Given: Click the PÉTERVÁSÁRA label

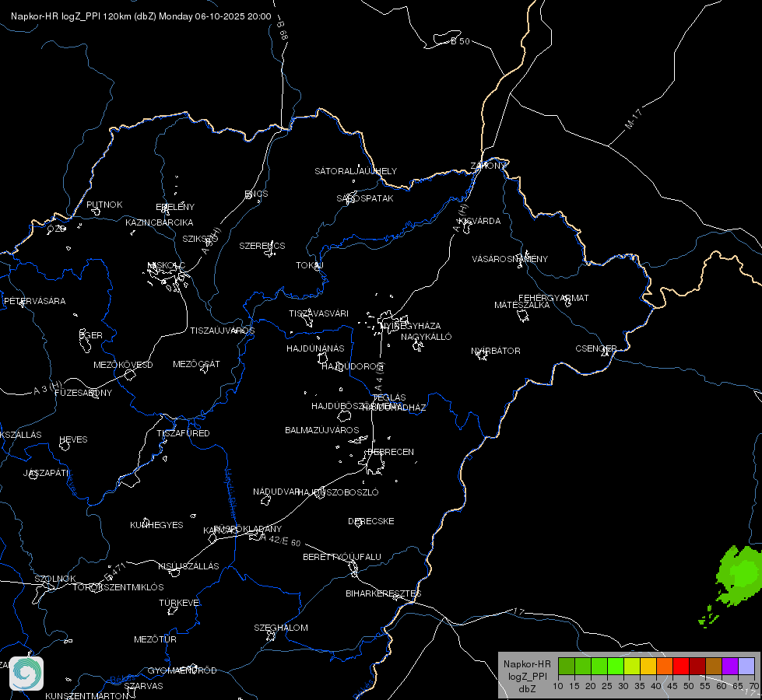Looking at the screenshot, I should (34, 301).
